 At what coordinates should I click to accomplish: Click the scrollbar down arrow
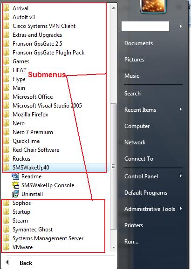click(114, 248)
